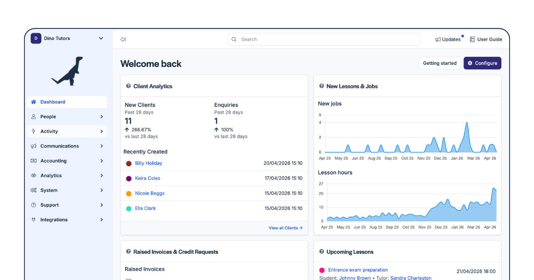The image size is (534, 280).
Task: Open the View all Clients link
Action: pyautogui.click(x=285, y=228)
